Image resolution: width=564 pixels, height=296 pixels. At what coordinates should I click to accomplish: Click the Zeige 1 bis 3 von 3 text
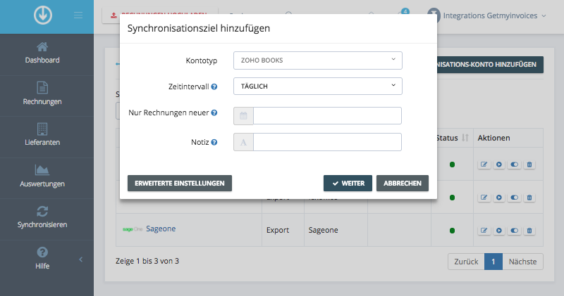click(147, 261)
